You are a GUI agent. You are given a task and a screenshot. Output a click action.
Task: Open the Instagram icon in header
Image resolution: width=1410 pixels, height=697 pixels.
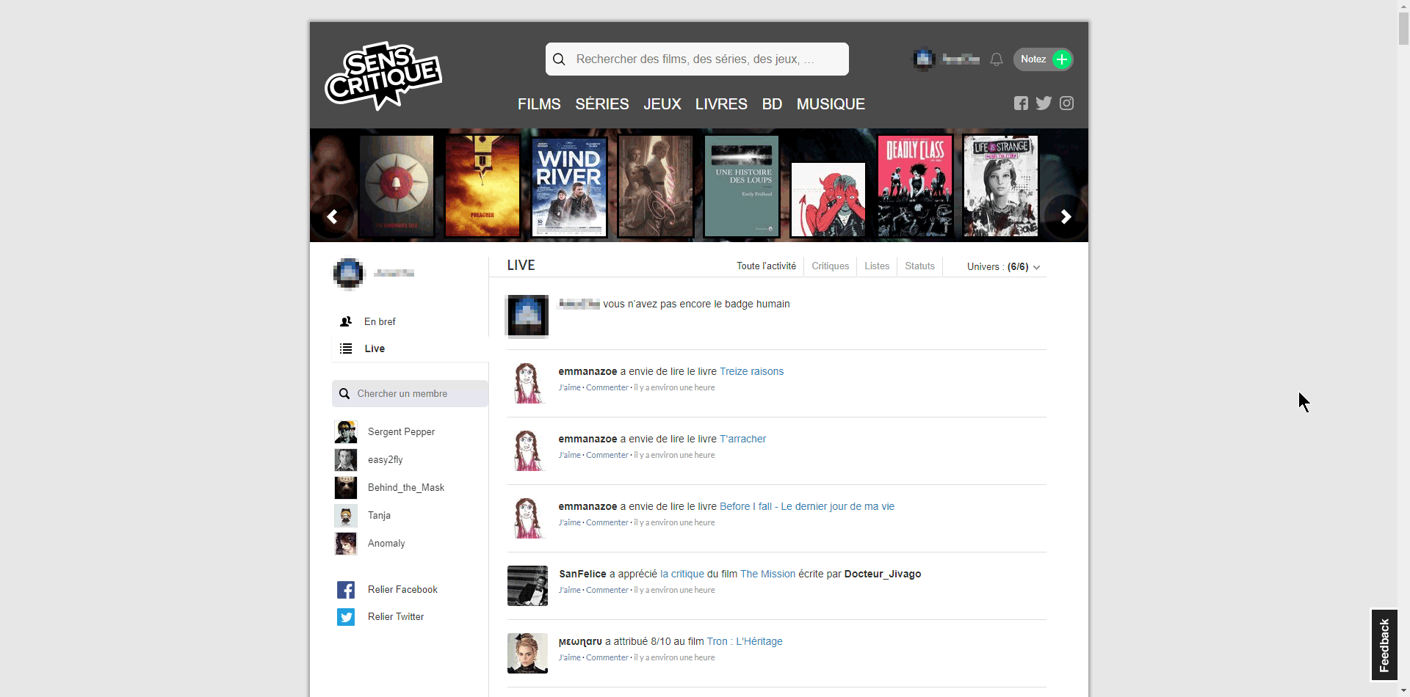[x=1067, y=103]
